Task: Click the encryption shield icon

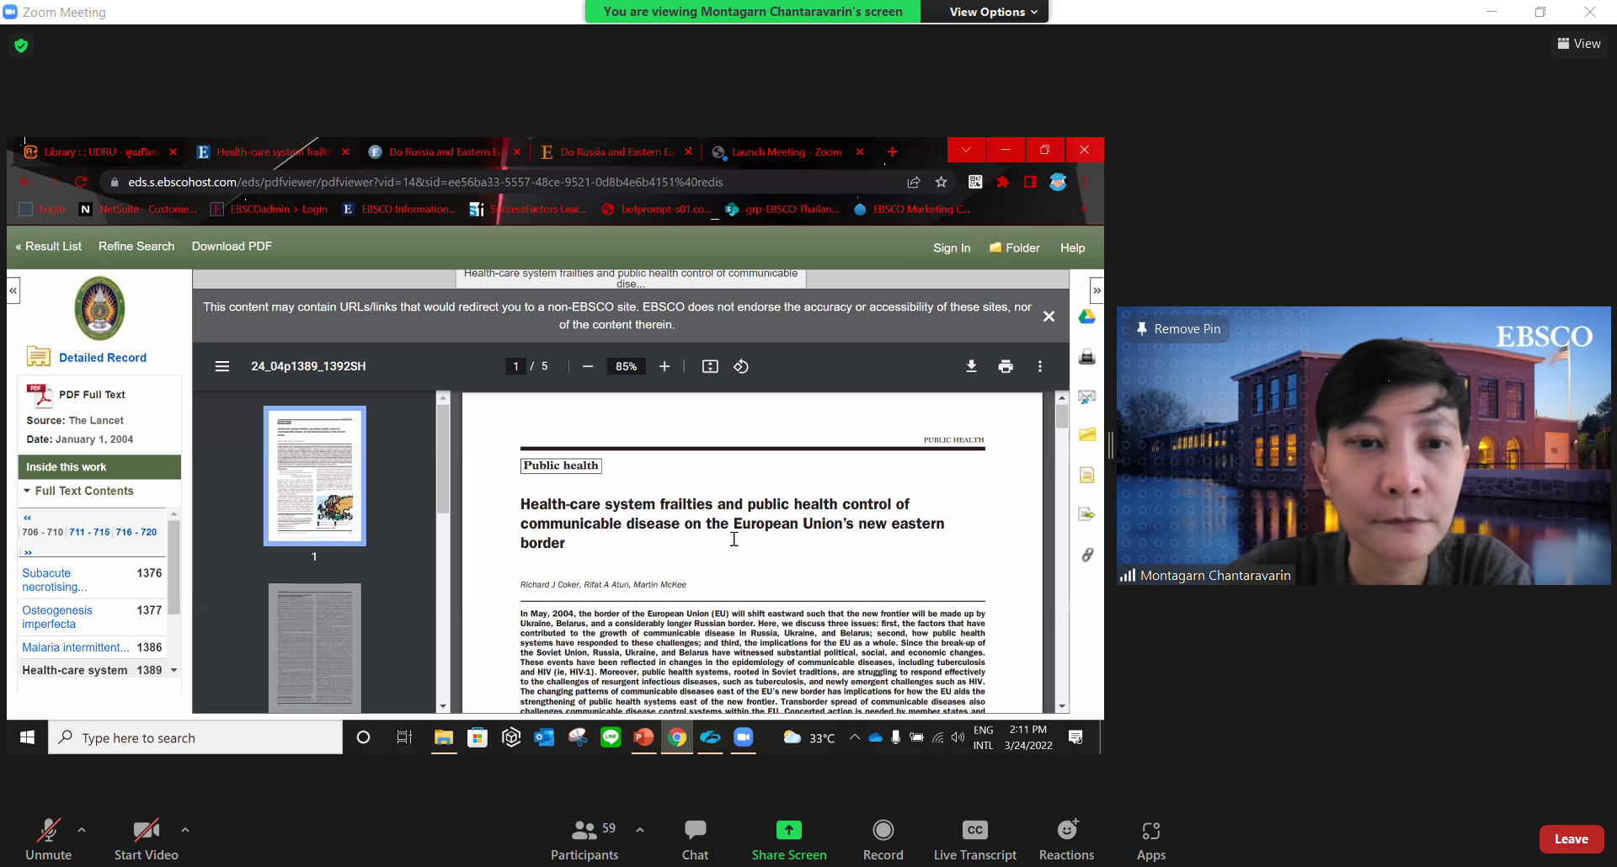Action: tap(21, 45)
